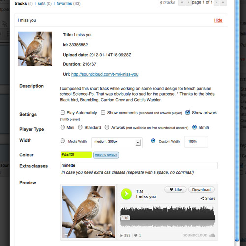Viewport: 246px width, 246px height.
Task: Select the Mini player type
Action: [x=62, y=127]
